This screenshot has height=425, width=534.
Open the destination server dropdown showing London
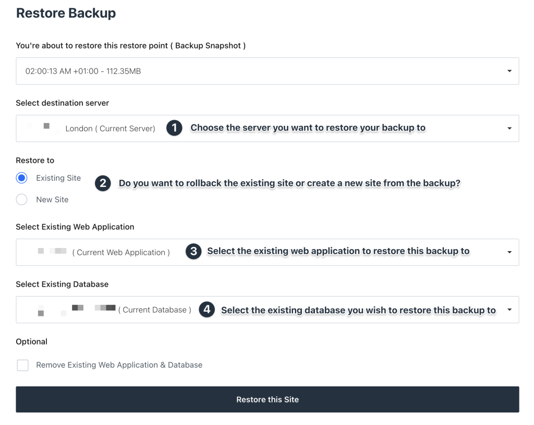pyautogui.click(x=268, y=128)
